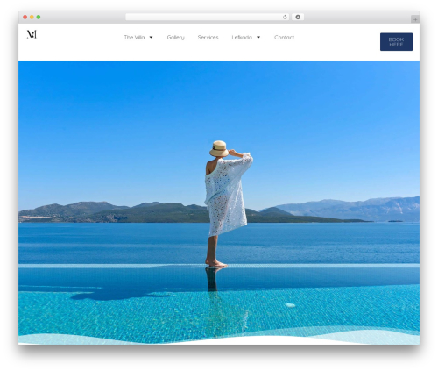The image size is (438, 371).
Task: Expand the Lefkada dropdown arrow
Action: coord(258,37)
